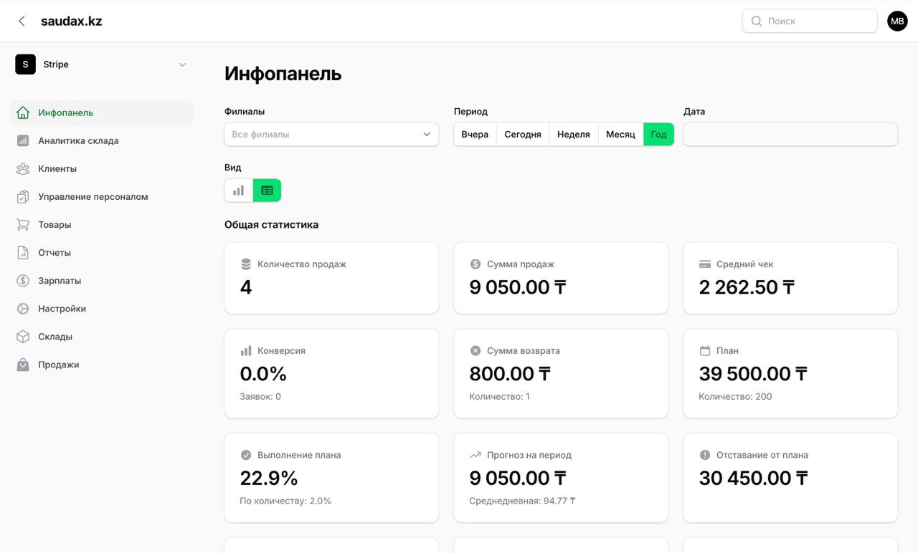918x553 pixels.
Task: Go to Клиенты section in sidebar
Action: point(57,169)
